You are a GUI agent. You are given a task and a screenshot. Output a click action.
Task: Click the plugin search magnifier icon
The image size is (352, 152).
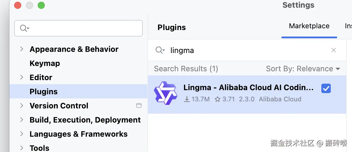coord(160,50)
